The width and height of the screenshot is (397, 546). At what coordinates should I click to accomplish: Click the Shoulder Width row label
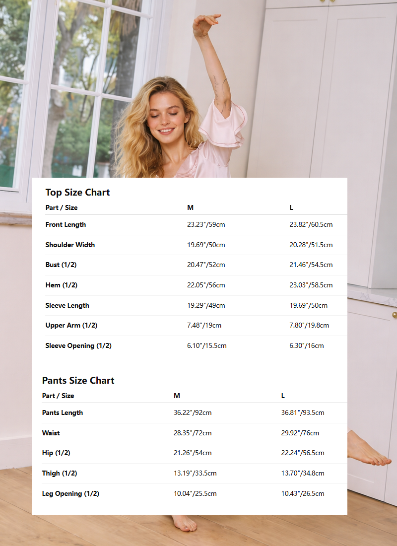coord(70,245)
